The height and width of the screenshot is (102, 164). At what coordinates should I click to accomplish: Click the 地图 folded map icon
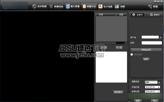(x=117, y=6)
